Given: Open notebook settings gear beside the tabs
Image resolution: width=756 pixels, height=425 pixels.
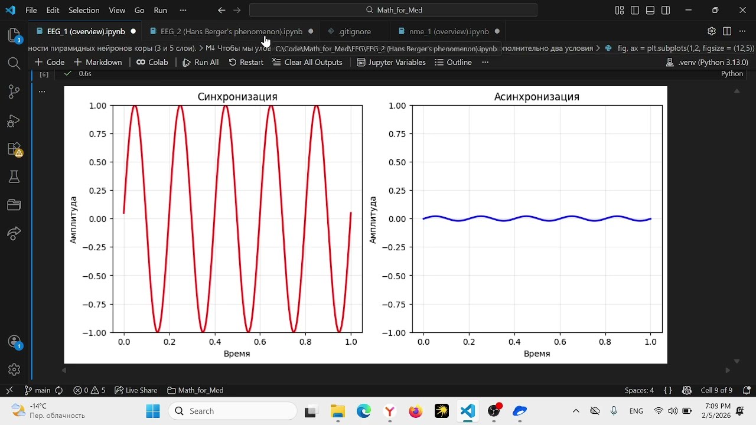Looking at the screenshot, I should pyautogui.click(x=712, y=31).
